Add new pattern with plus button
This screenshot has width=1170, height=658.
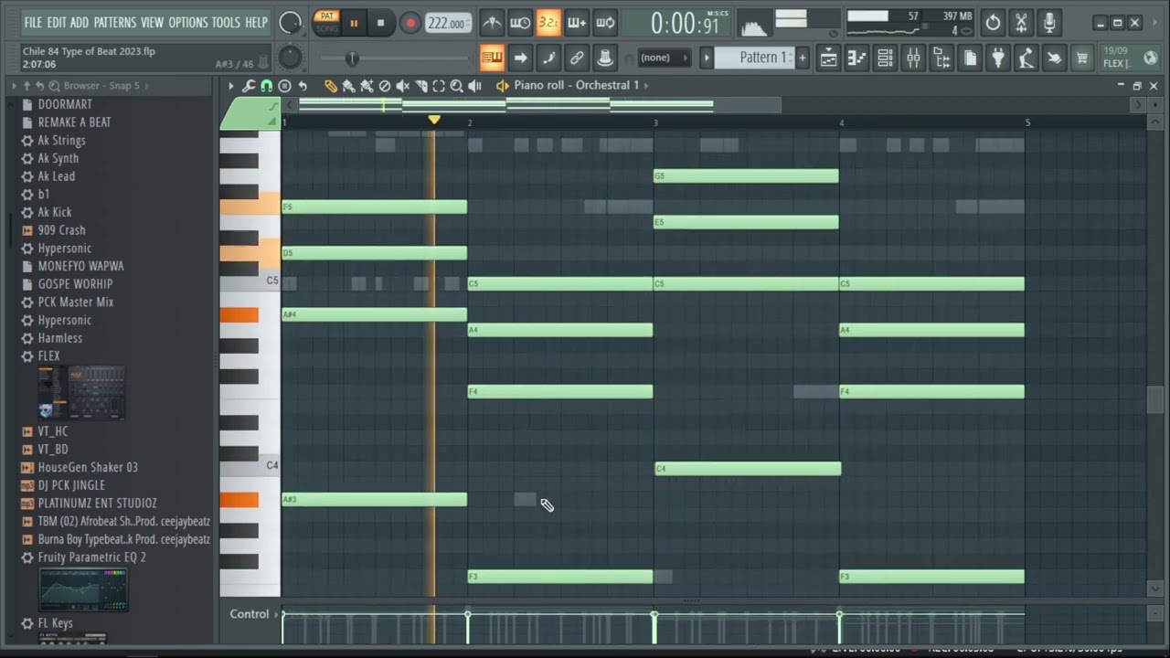click(x=803, y=58)
